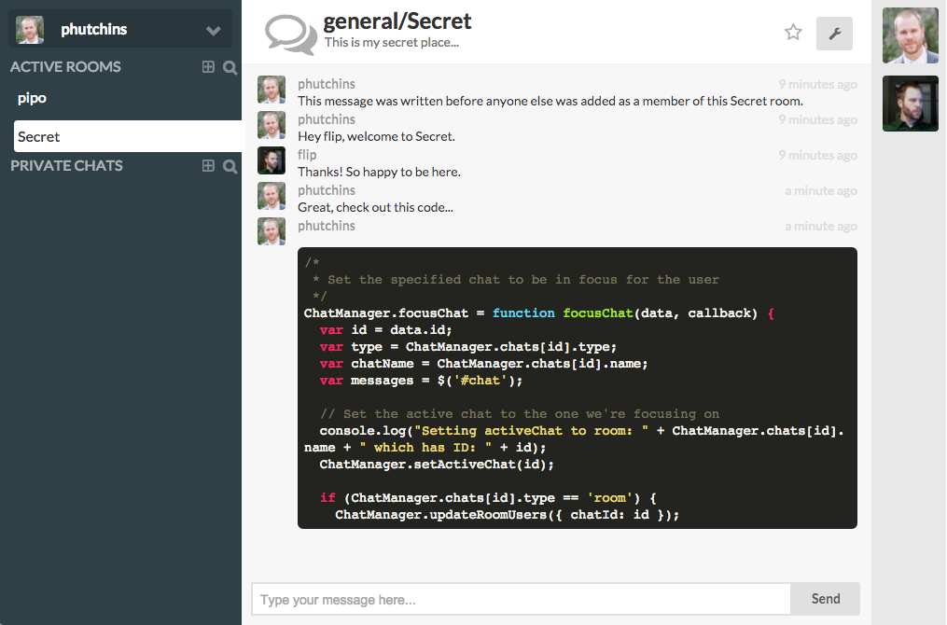This screenshot has width=947, height=625.
Task: Click the add icon beside Private Chats
Action: point(208,166)
